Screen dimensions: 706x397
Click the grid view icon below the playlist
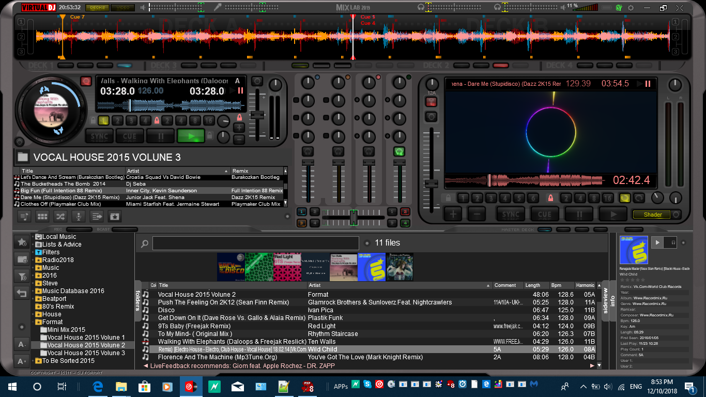tap(42, 217)
